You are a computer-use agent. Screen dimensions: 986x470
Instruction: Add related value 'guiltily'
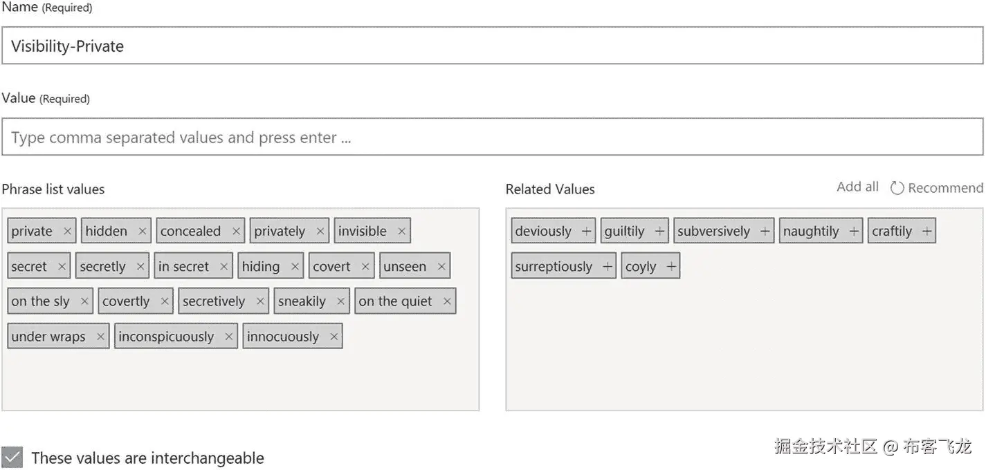659,232
